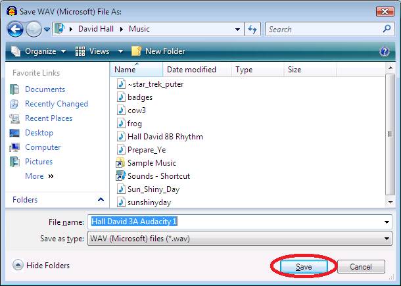Click the Cancel button
Screen dimensions: 401x286
pyautogui.click(x=361, y=267)
